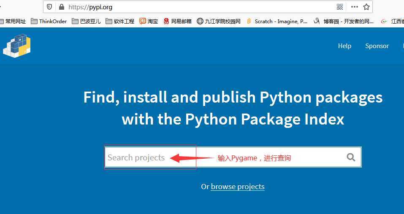
Task: Click the pypi.org address bar URL
Action: (90, 7)
